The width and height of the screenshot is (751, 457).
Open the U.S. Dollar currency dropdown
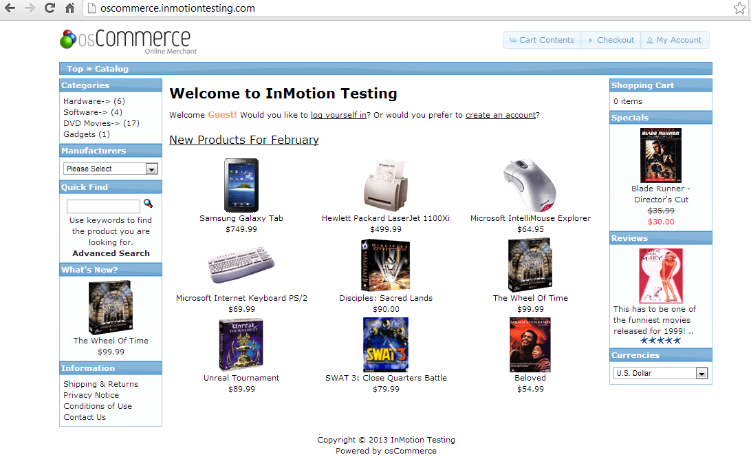[660, 373]
